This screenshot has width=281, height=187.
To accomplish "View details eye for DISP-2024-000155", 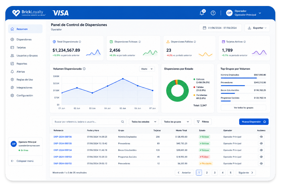I will click(x=261, y=143).
